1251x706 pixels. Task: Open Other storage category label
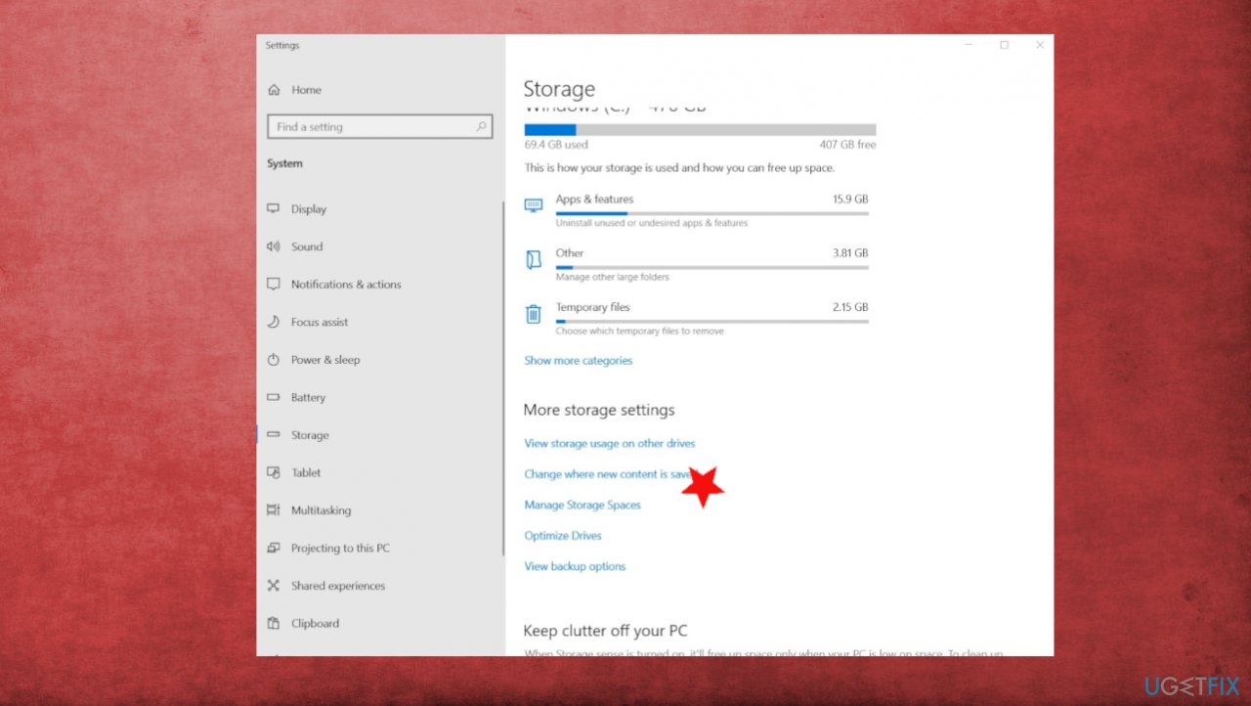[x=570, y=253]
